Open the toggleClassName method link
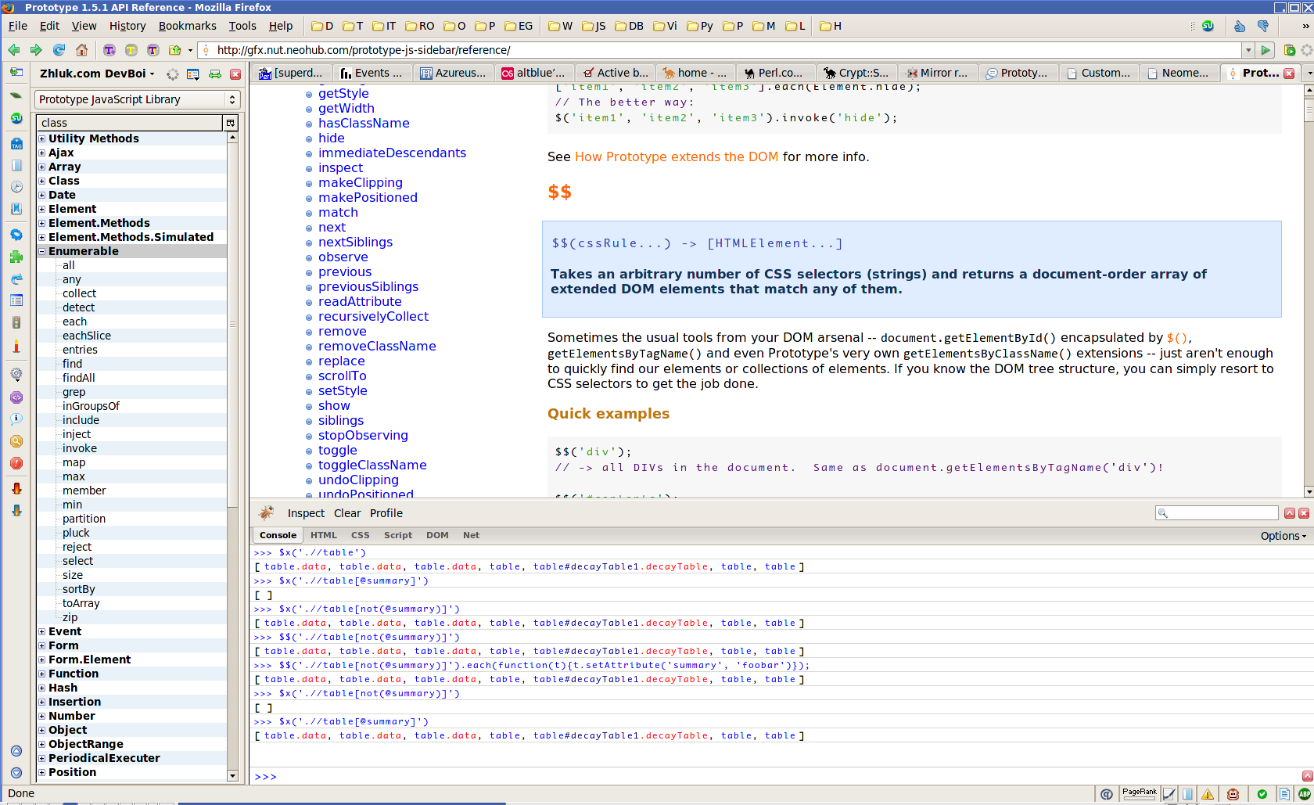Viewport: 1314px width, 805px height. [x=372, y=465]
